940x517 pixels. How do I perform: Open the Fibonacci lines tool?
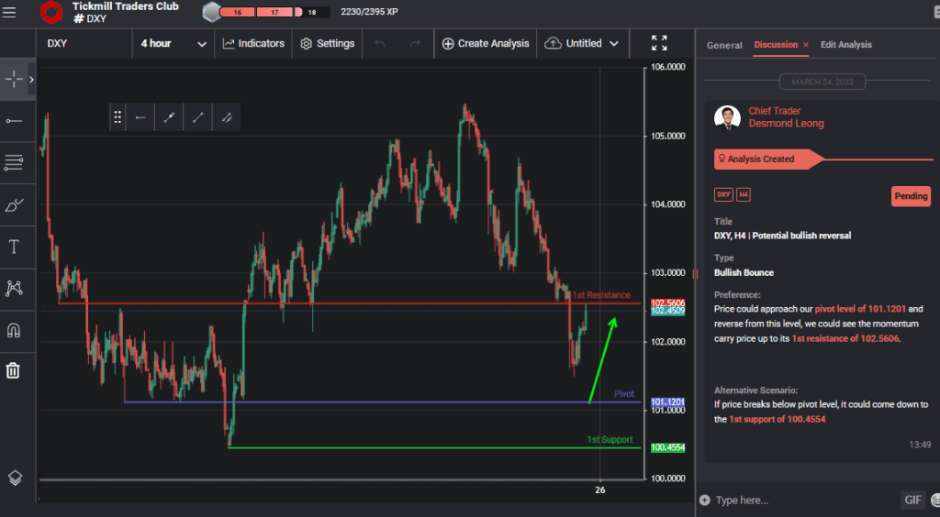click(13, 162)
